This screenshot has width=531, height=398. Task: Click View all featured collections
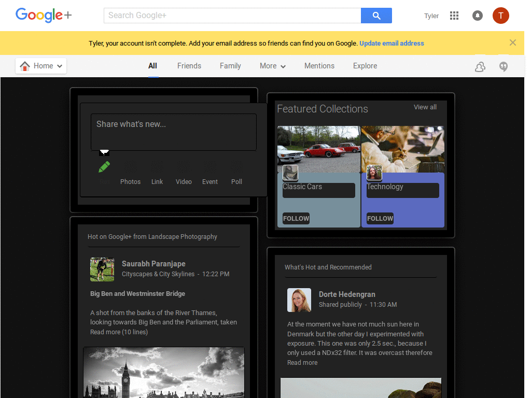[425, 107]
